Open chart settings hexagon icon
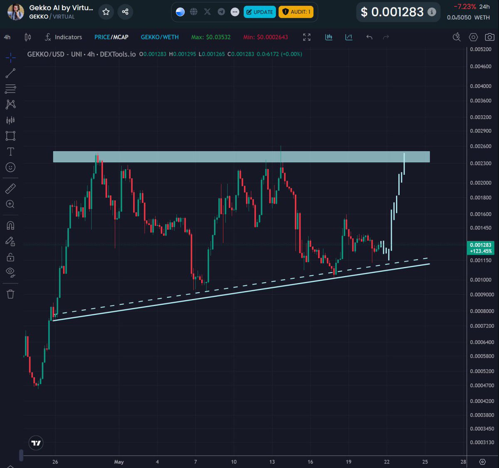The height and width of the screenshot is (468, 499). pos(473,37)
